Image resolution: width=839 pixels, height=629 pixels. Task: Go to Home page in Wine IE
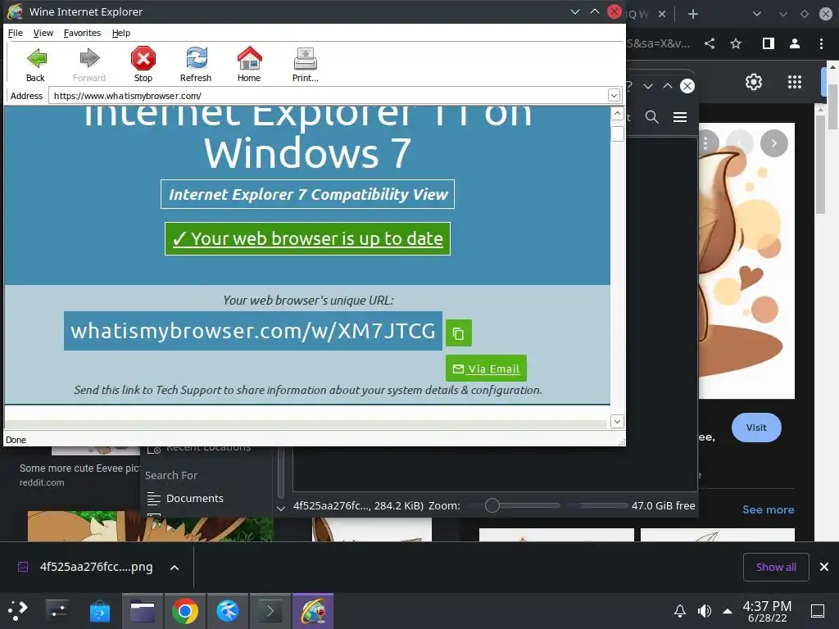[x=249, y=64]
